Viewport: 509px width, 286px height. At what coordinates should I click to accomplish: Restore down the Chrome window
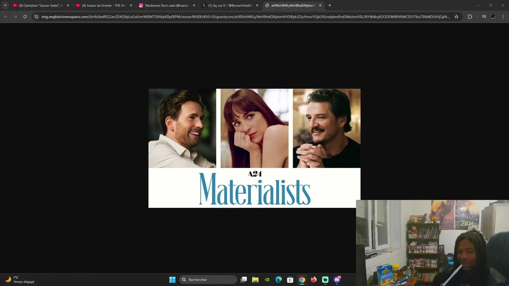(490, 5)
